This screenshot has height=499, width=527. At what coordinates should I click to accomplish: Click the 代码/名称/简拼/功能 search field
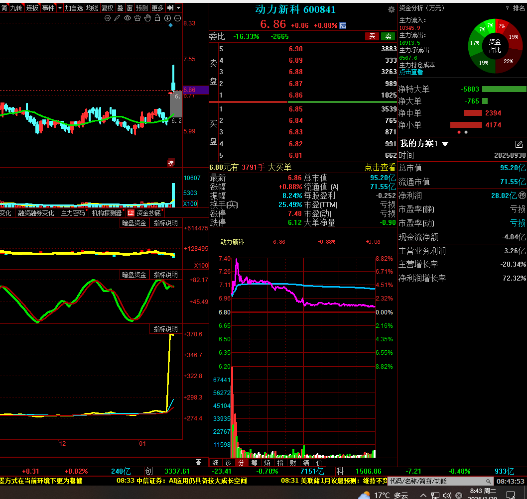tap(440, 481)
